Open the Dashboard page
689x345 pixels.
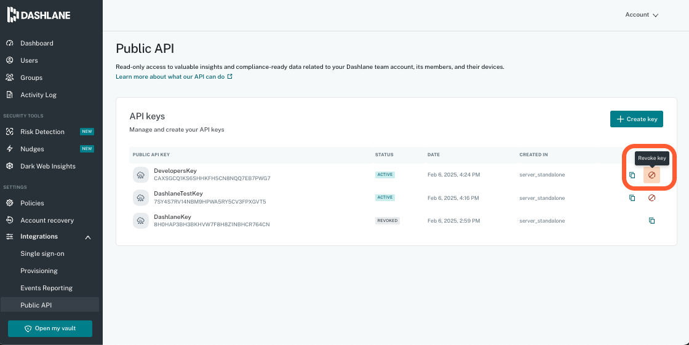[x=36, y=43]
